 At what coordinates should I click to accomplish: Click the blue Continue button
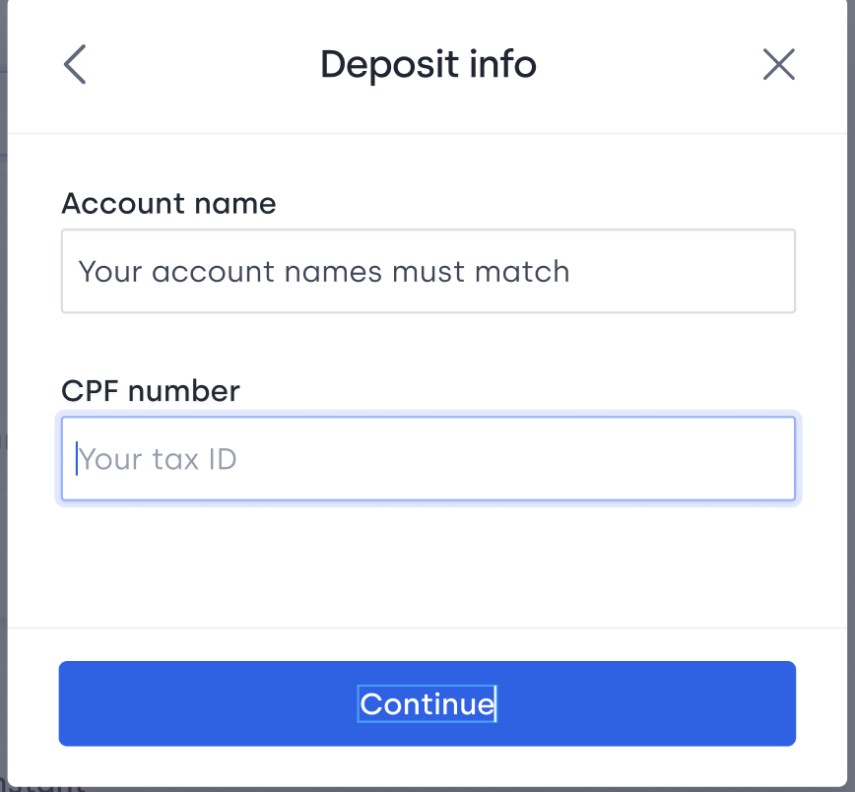click(427, 703)
